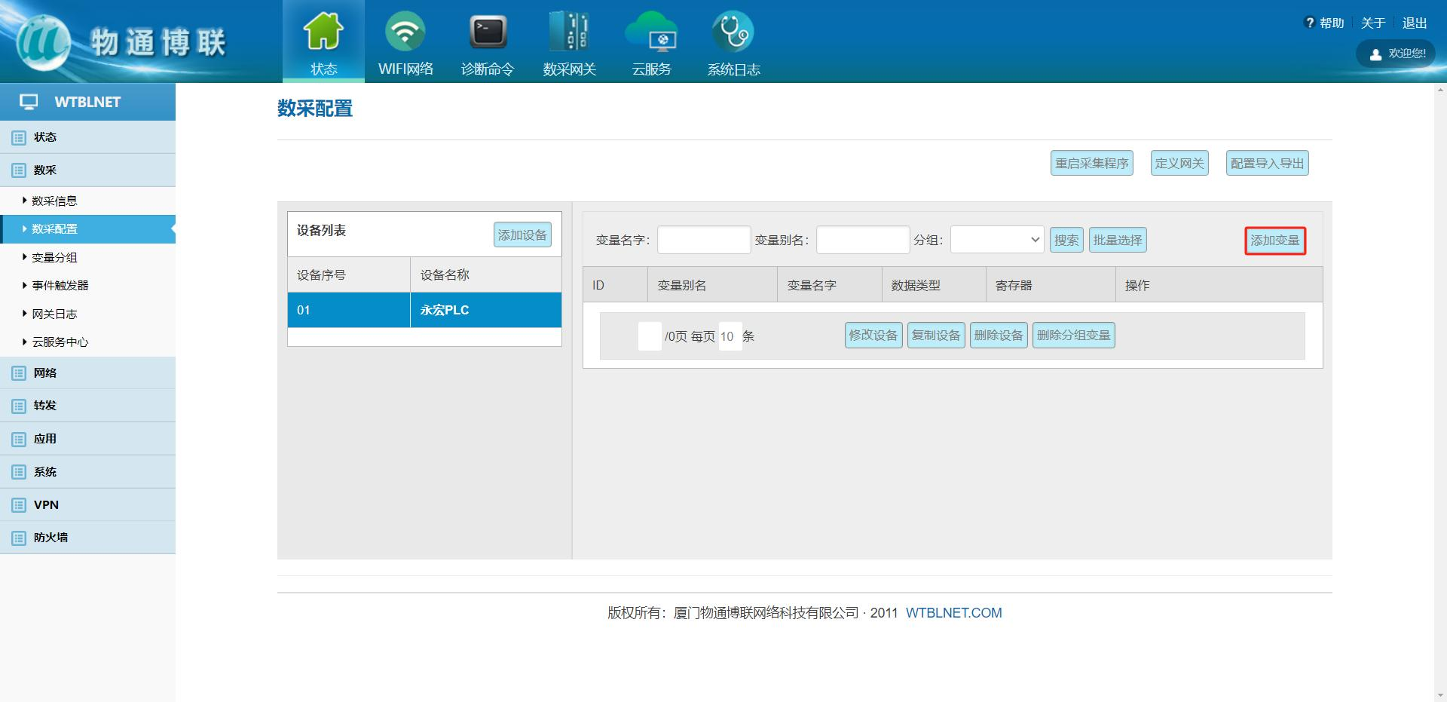This screenshot has width=1447, height=702.
Task: Open the system log stethoscope icon
Action: point(733,32)
